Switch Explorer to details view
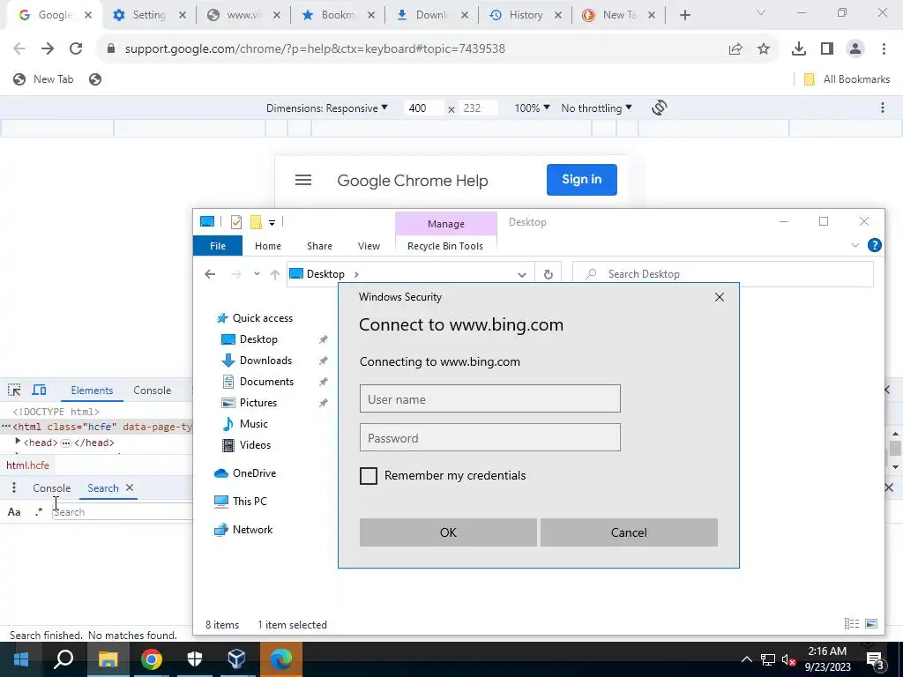 pyautogui.click(x=851, y=624)
